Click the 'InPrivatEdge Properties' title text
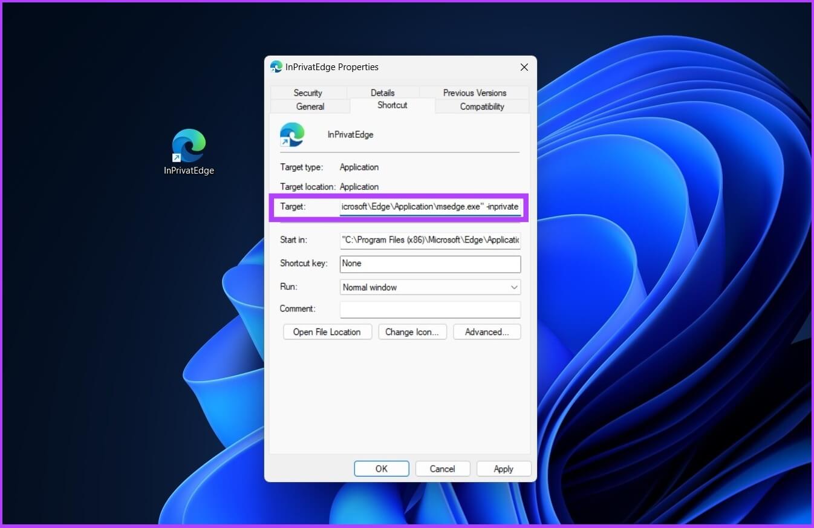This screenshot has width=814, height=528. point(332,67)
